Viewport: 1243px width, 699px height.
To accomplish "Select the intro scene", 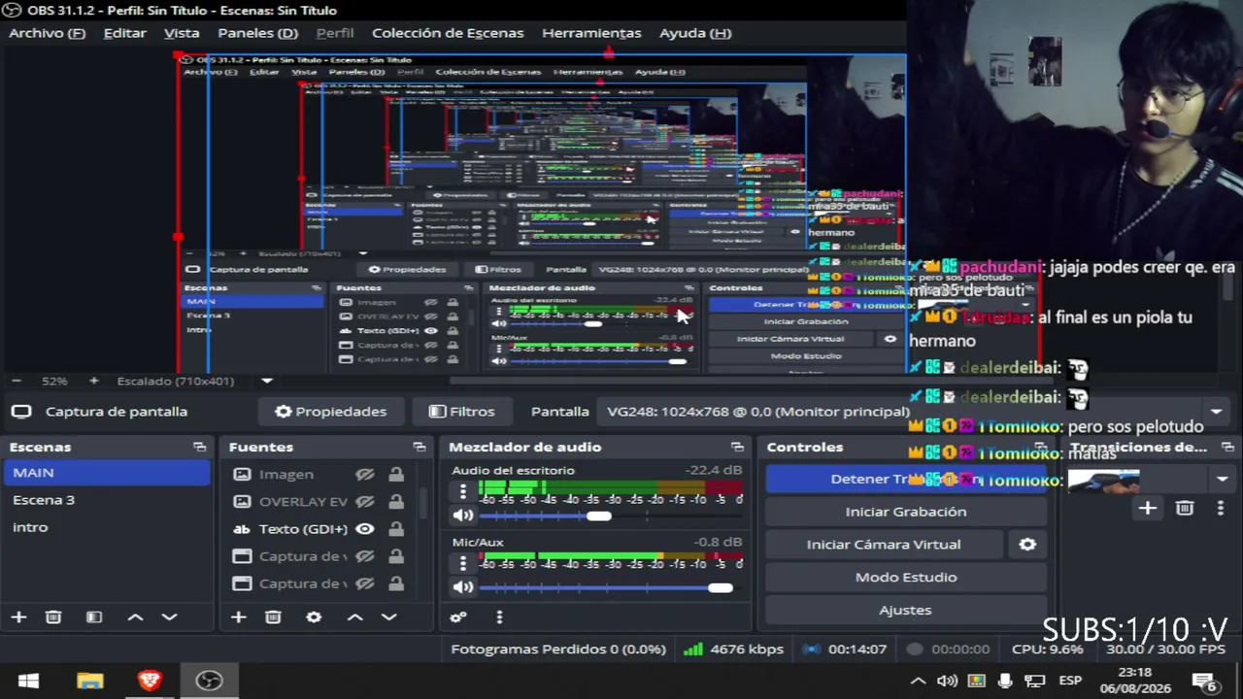I will click(x=106, y=527).
